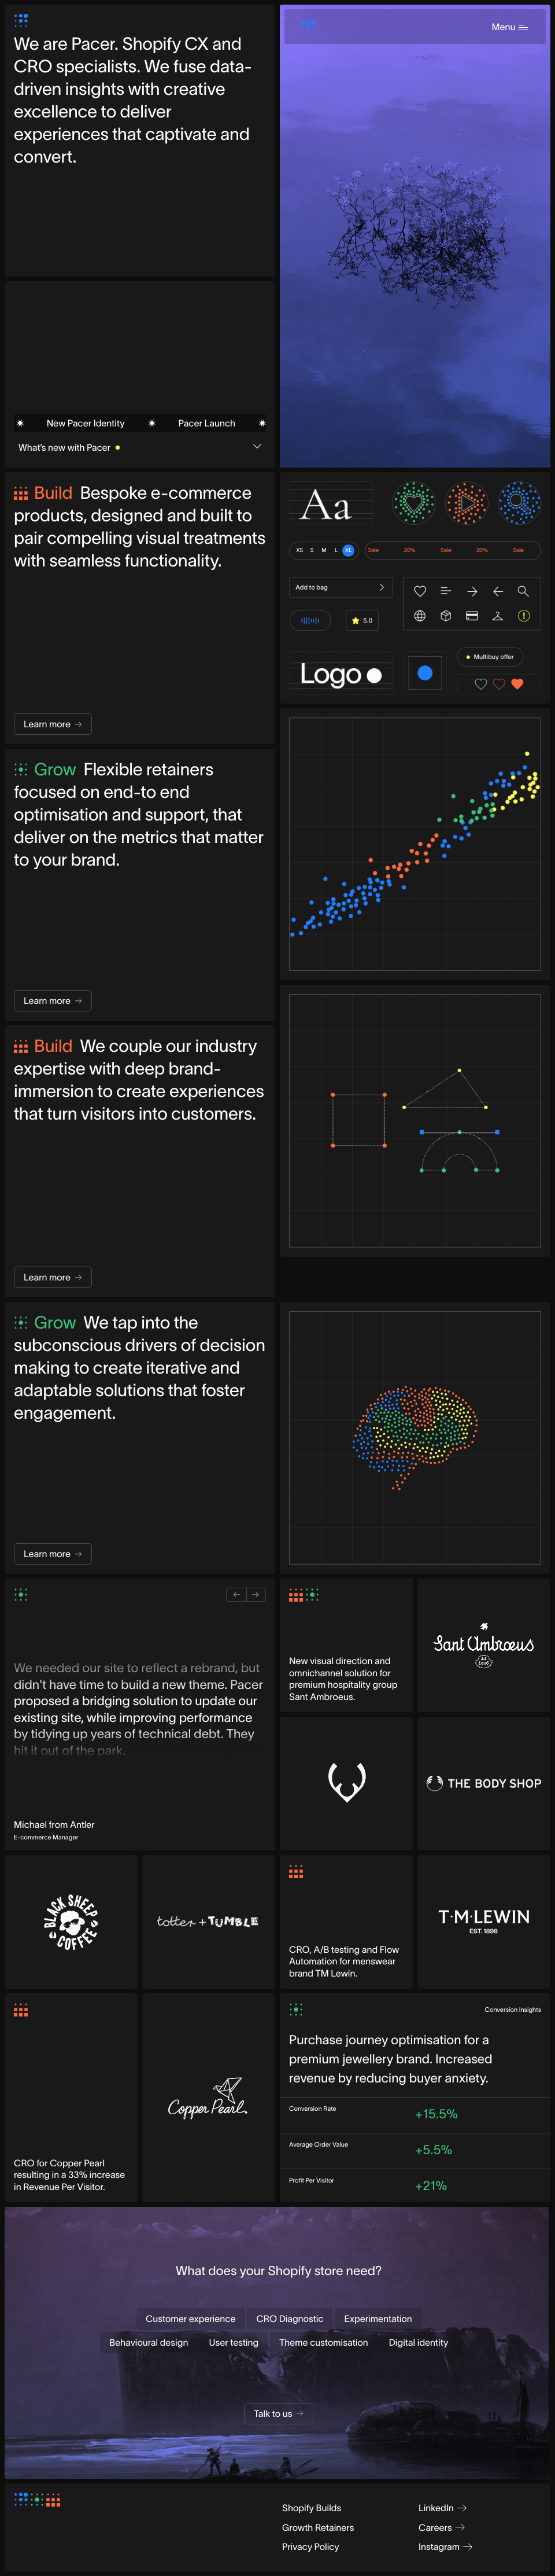The width and height of the screenshot is (555, 2576).
Task: Click the package box icon
Action: point(446,616)
